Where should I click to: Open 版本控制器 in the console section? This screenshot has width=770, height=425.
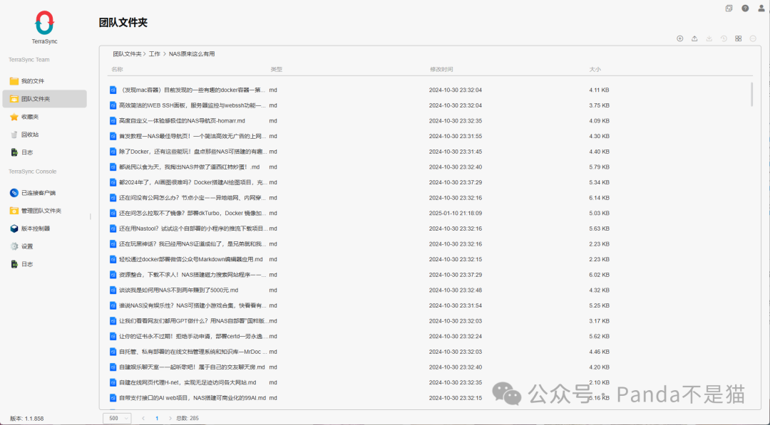click(x=45, y=229)
